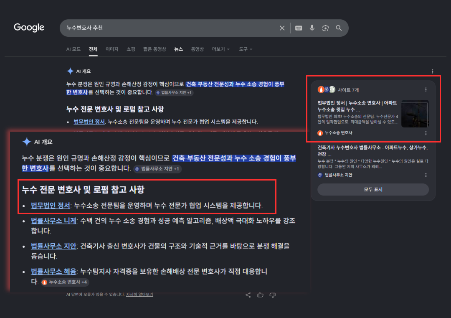Click the 자세히 알아보기 link

pos(139,295)
